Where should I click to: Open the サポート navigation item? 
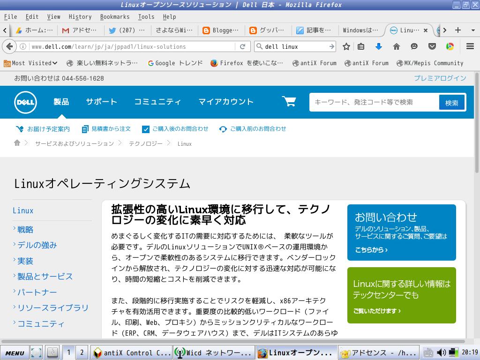pos(101,102)
